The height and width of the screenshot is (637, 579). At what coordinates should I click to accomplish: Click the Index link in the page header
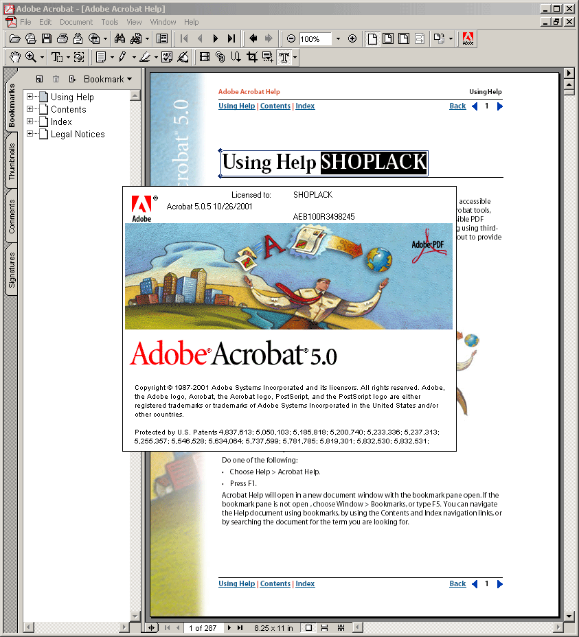point(305,106)
